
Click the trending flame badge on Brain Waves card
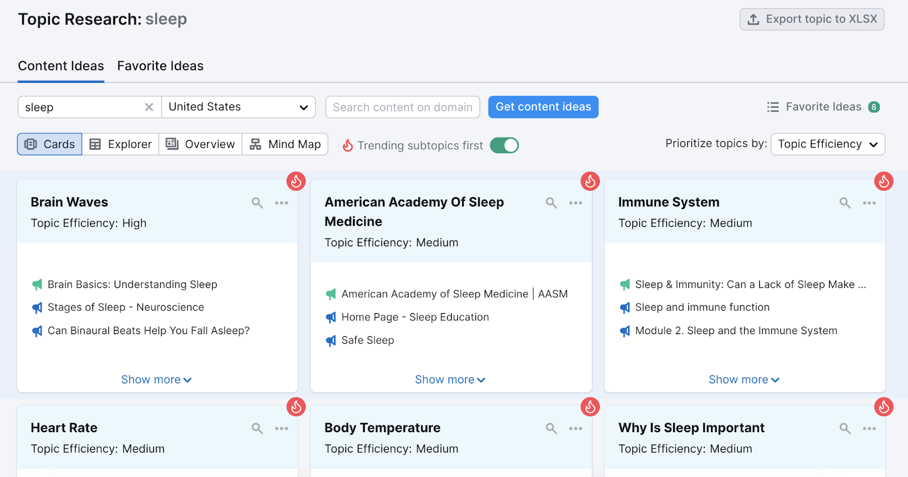296,181
